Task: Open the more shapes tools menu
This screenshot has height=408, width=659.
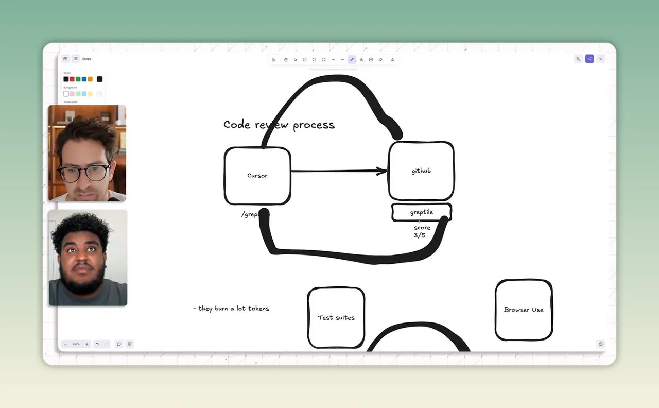Action: click(x=392, y=59)
